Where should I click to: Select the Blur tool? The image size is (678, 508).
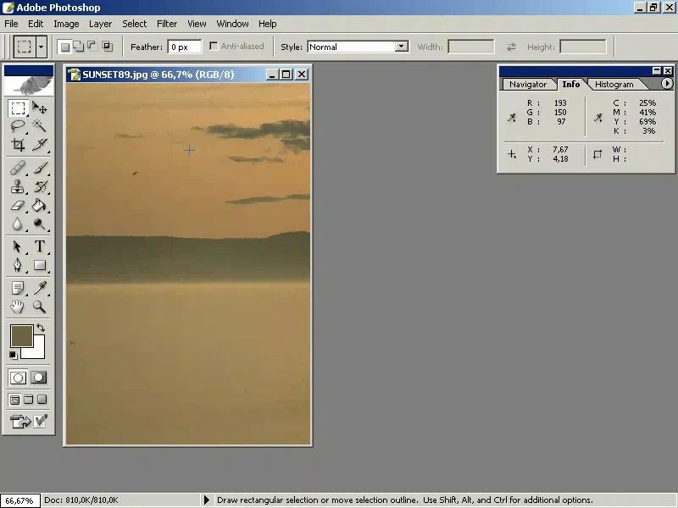18,224
